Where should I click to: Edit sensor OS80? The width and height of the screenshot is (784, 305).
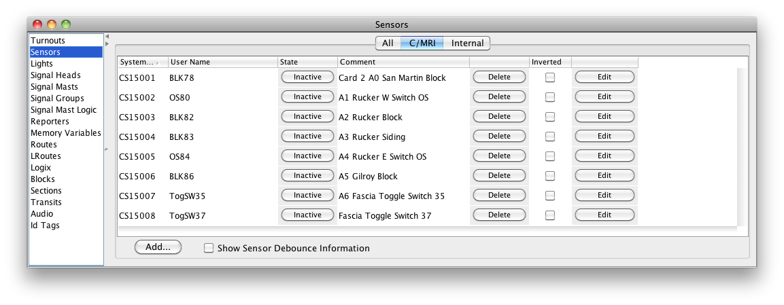(604, 97)
